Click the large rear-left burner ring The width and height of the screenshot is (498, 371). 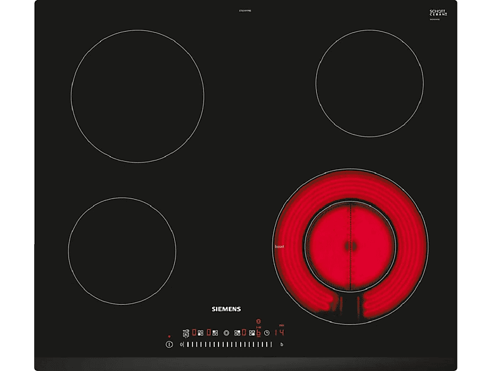pos(137,96)
